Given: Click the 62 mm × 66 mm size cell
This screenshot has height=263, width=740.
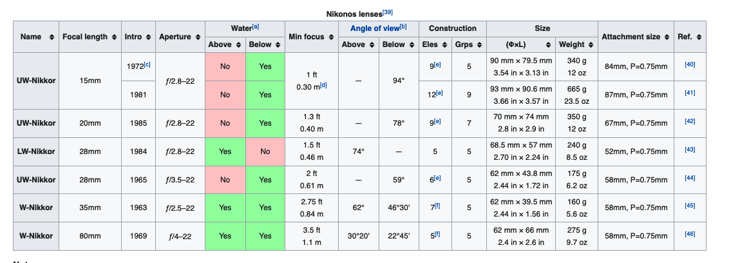Looking at the screenshot, I should click(x=522, y=236).
